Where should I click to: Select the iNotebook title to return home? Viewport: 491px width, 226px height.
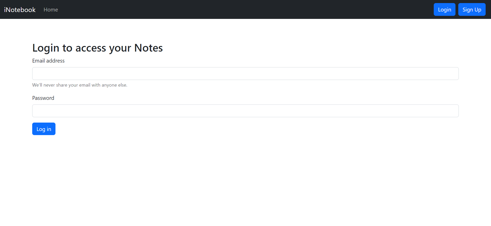tap(20, 9)
